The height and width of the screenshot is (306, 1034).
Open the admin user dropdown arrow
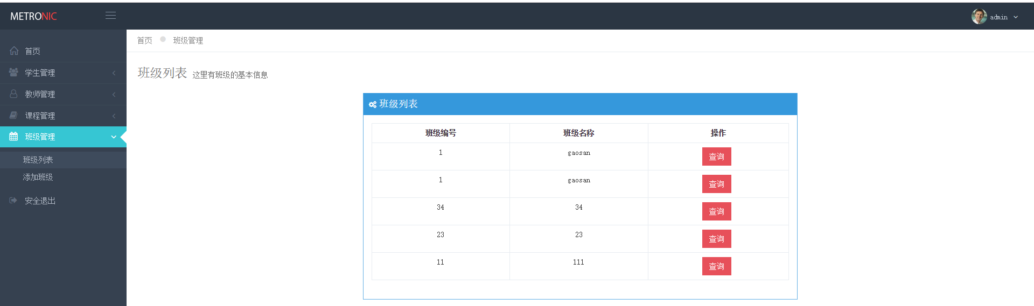click(x=1016, y=17)
